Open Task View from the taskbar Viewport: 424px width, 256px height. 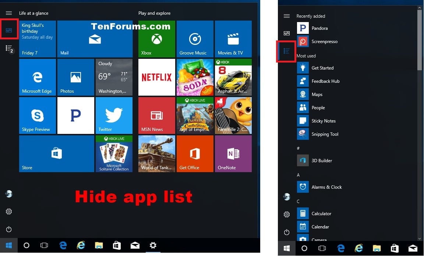[44, 245]
